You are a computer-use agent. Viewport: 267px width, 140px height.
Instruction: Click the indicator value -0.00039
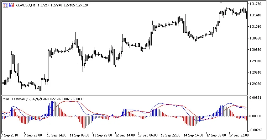(x=77, y=99)
